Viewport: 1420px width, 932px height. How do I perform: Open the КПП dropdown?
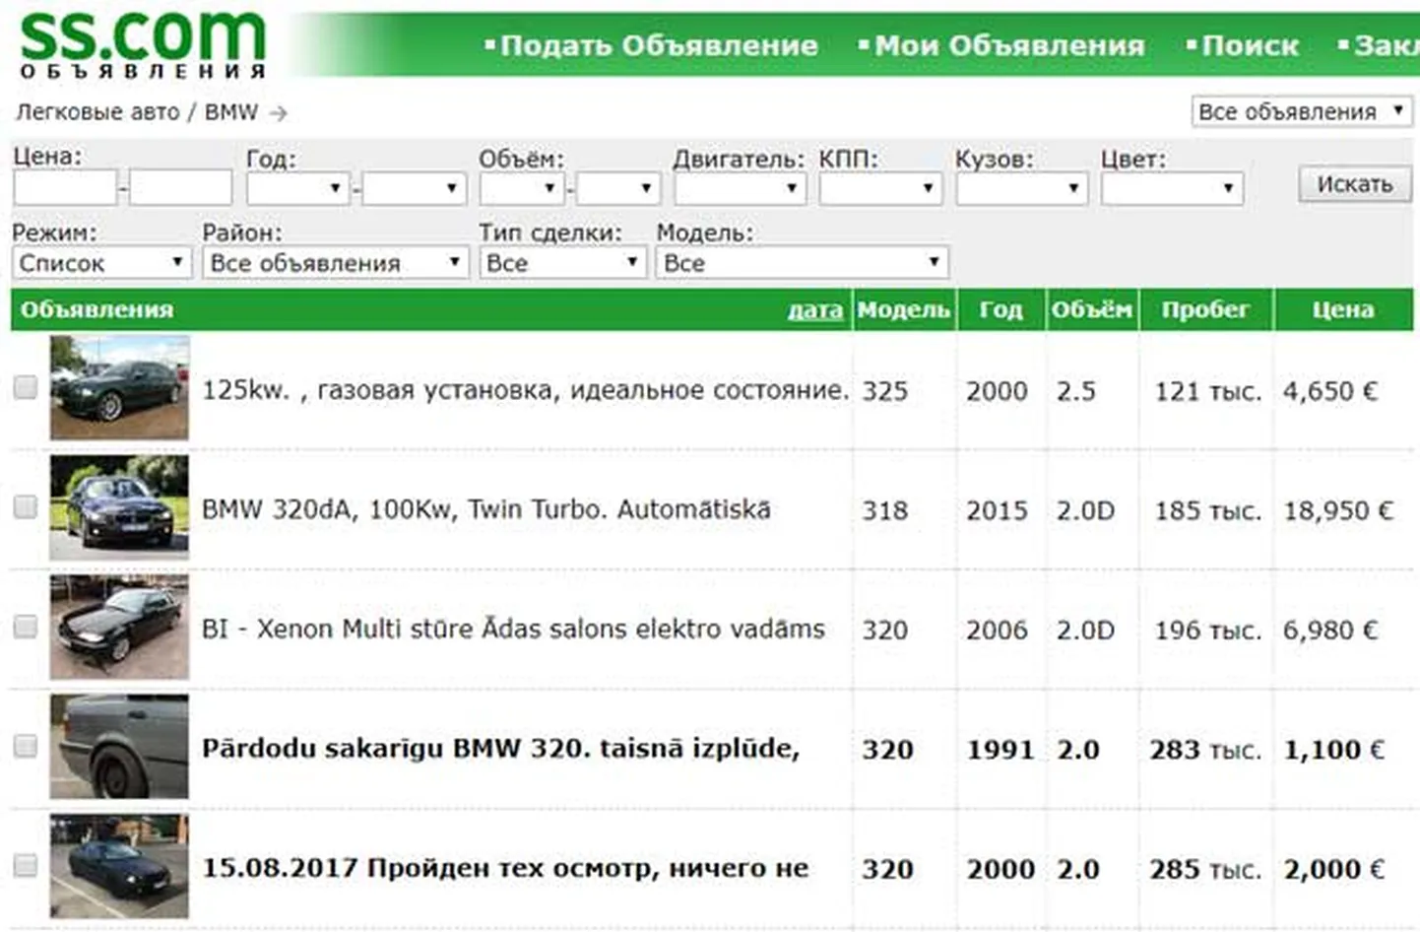[880, 187]
